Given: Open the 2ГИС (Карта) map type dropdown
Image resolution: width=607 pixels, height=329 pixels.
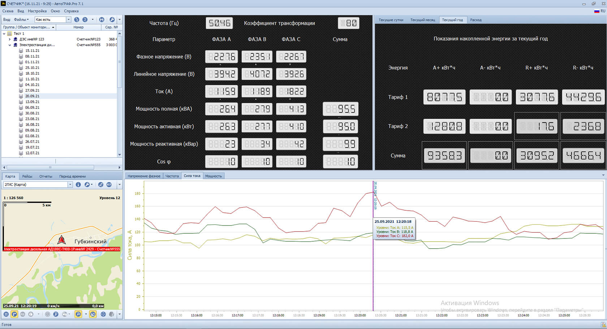Looking at the screenshot, I should pos(70,184).
